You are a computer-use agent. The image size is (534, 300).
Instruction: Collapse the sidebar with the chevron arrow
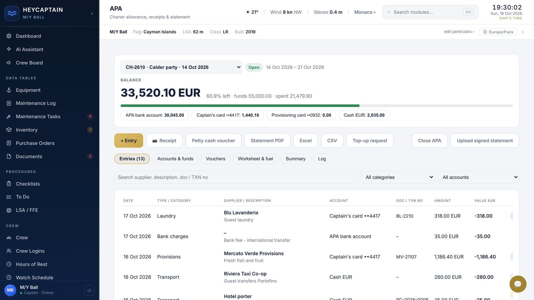(x=92, y=14)
